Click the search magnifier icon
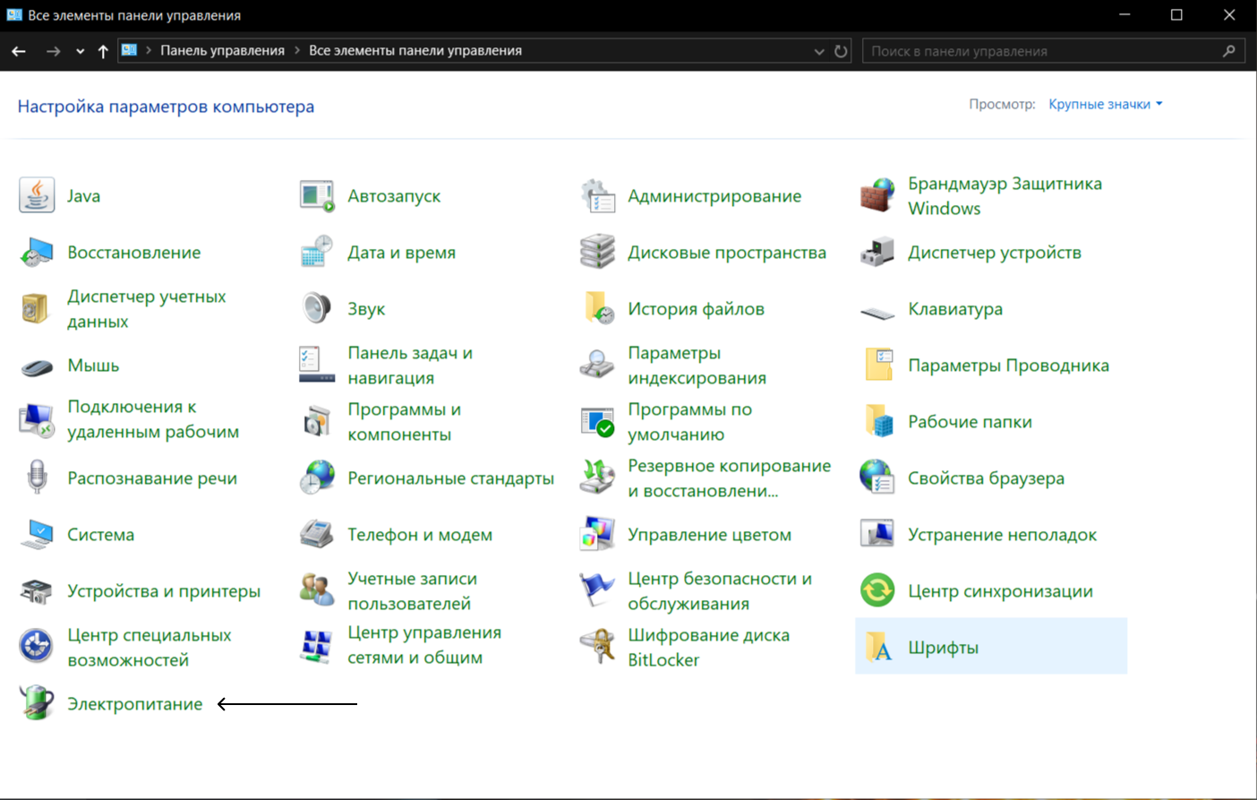This screenshot has width=1257, height=800. [x=1229, y=51]
